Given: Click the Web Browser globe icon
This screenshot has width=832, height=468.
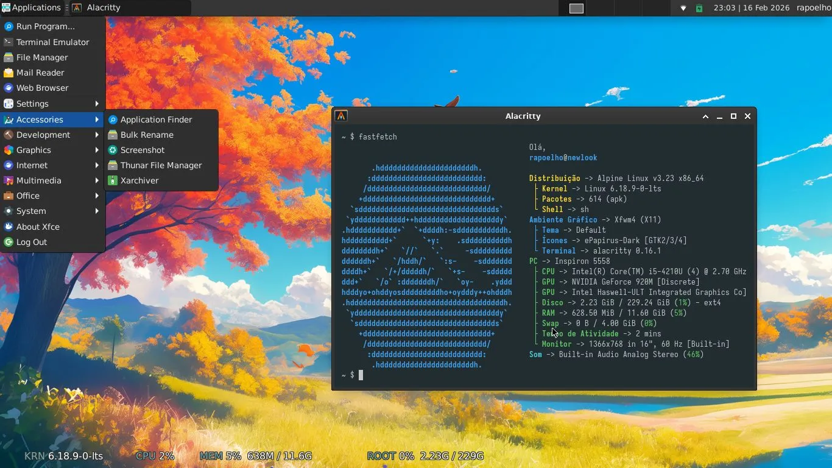Looking at the screenshot, I should point(9,88).
